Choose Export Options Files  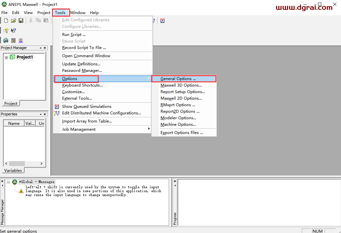click(x=184, y=133)
